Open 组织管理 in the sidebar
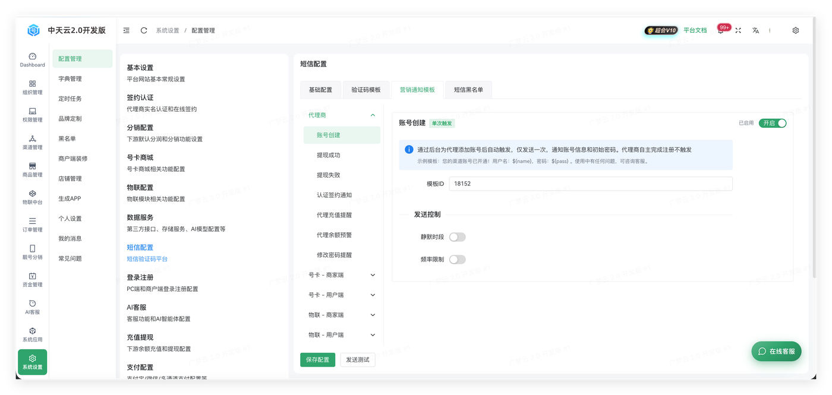Screen dimensions: 832x395 (x=32, y=87)
